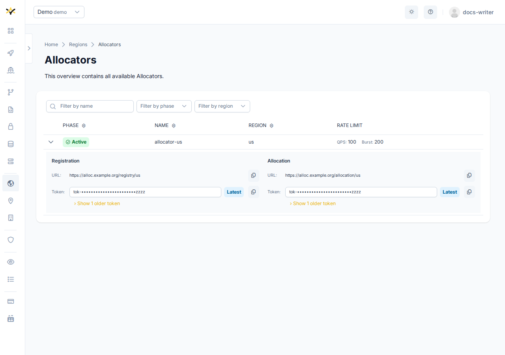Click the Filter by name search field
This screenshot has height=355, width=505.
[x=90, y=106]
